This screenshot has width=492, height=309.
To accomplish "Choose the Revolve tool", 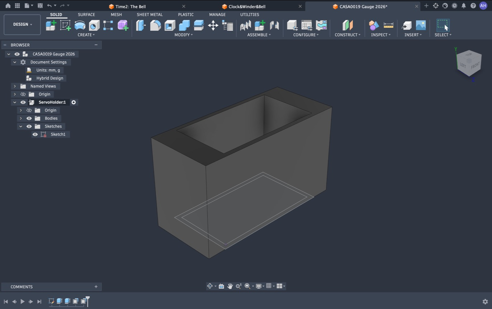I will tap(80, 25).
